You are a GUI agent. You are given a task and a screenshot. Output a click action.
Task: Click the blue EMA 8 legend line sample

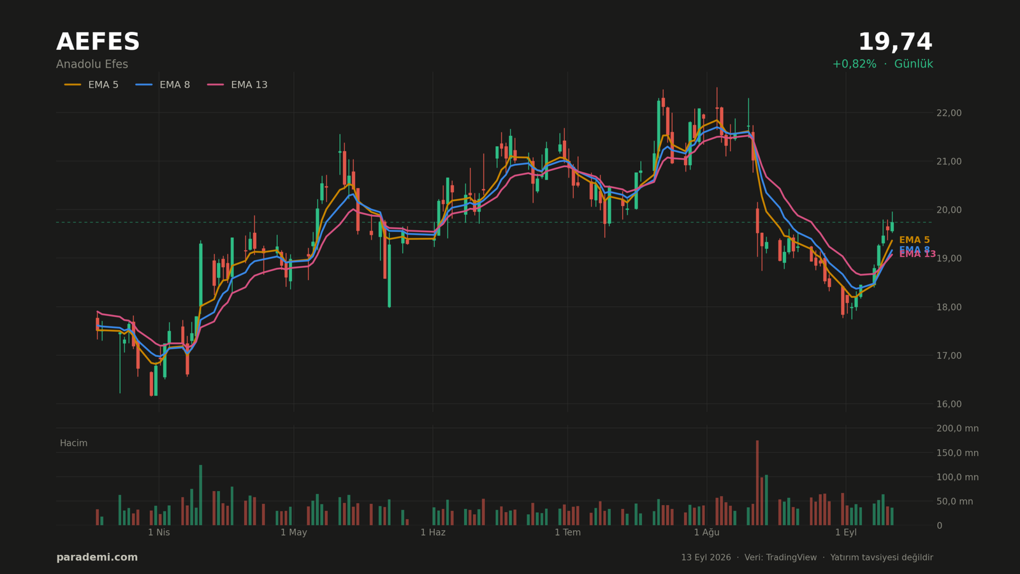point(144,85)
